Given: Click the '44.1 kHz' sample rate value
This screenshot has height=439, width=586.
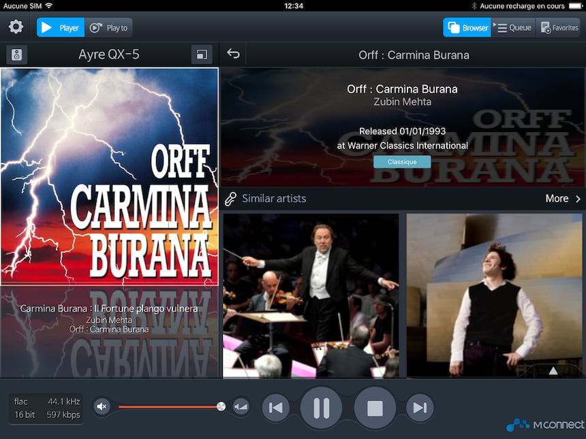Looking at the screenshot, I should pos(64,402).
